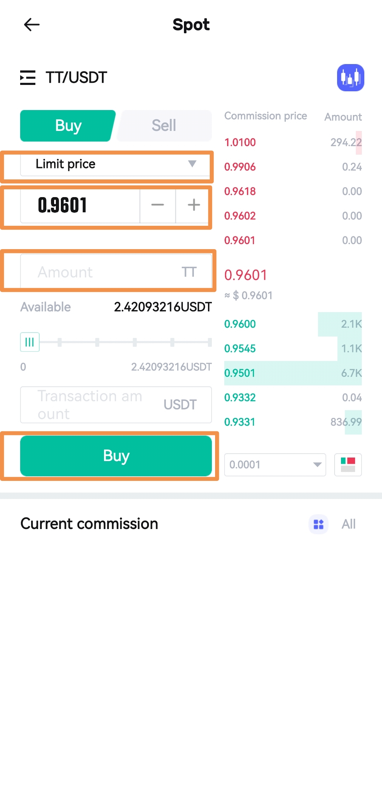This screenshot has width=382, height=787.
Task: Switch to the Buy tab
Action: click(x=68, y=126)
